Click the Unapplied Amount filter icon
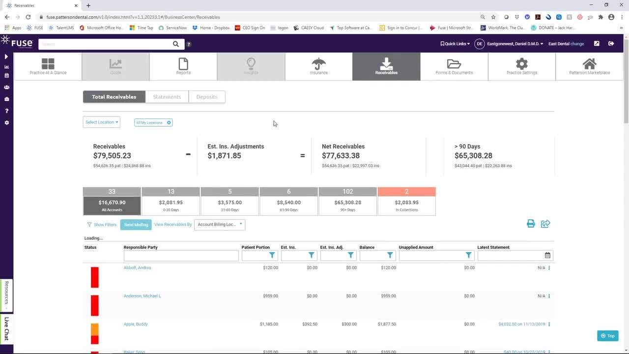The image size is (629, 354). (x=469, y=255)
